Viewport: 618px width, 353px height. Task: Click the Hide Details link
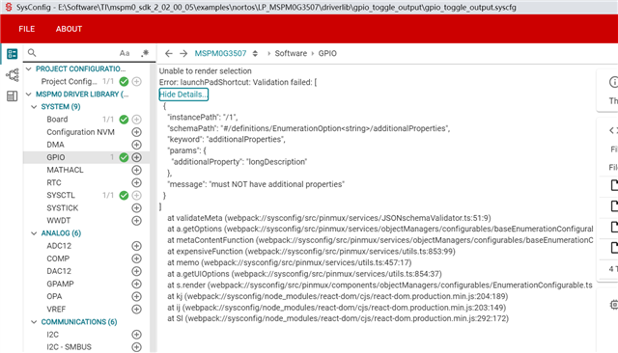click(183, 95)
